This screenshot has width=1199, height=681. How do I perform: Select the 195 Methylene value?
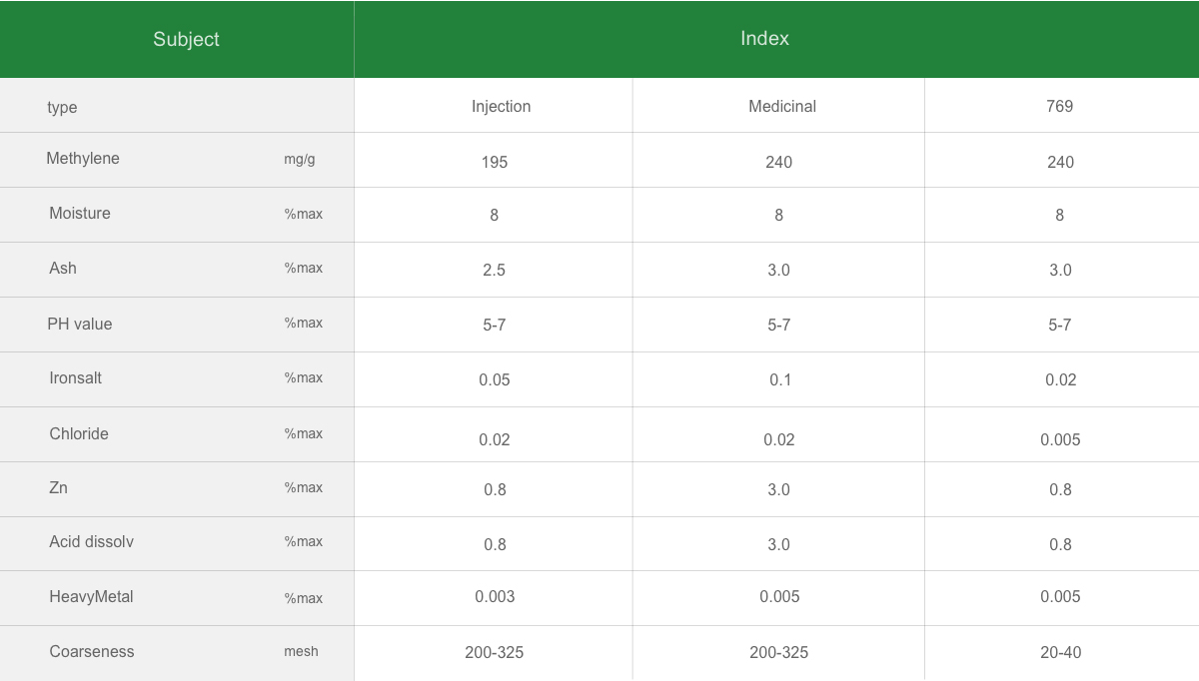[x=494, y=163]
